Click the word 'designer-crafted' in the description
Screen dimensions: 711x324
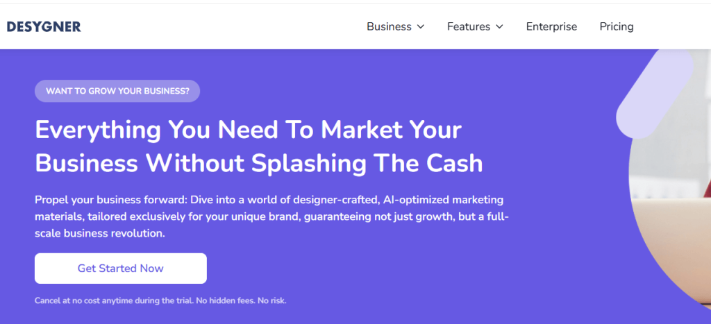point(336,200)
